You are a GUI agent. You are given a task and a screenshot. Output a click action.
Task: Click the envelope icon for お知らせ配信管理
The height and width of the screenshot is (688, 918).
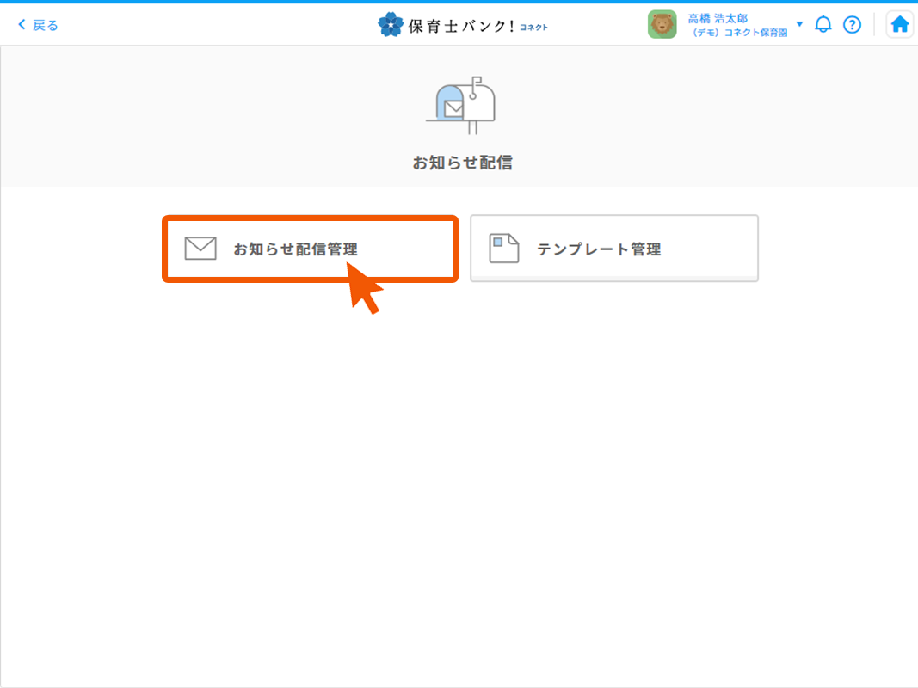click(x=200, y=249)
